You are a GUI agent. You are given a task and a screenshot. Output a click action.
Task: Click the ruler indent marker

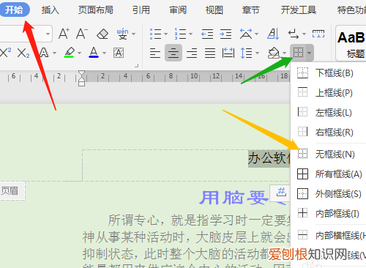click(x=81, y=78)
